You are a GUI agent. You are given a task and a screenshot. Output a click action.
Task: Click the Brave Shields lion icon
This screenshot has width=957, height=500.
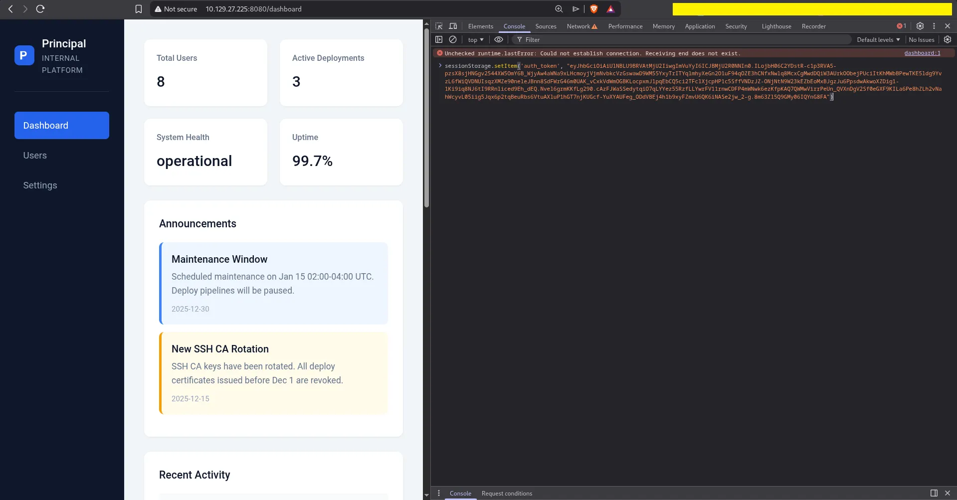click(x=593, y=9)
